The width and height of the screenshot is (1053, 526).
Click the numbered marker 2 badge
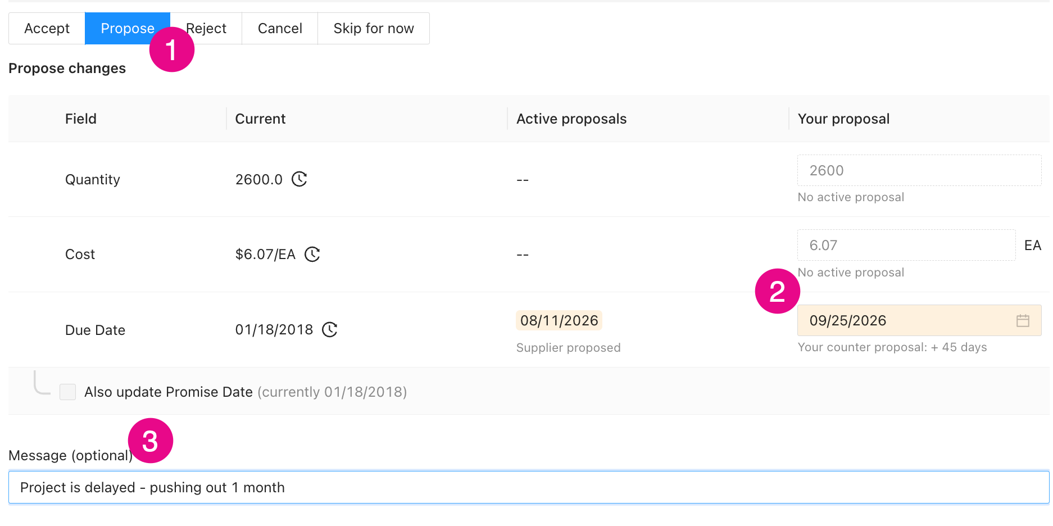tap(778, 291)
